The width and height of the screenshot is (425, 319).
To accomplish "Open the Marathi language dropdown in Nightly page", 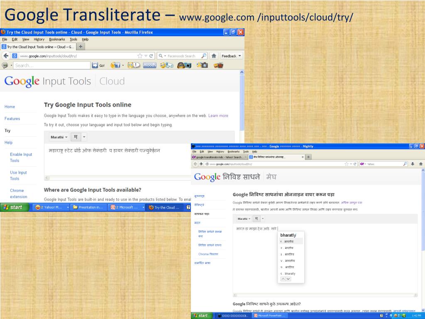I will tap(244, 218).
